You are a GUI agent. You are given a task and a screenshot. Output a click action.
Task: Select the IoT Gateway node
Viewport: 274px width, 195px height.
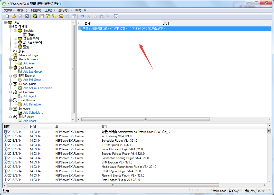pyautogui.click(x=26, y=92)
